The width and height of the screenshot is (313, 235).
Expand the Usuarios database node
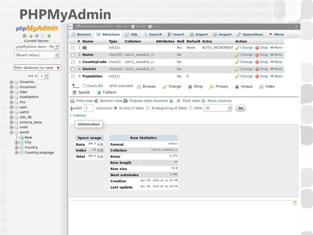11,82
